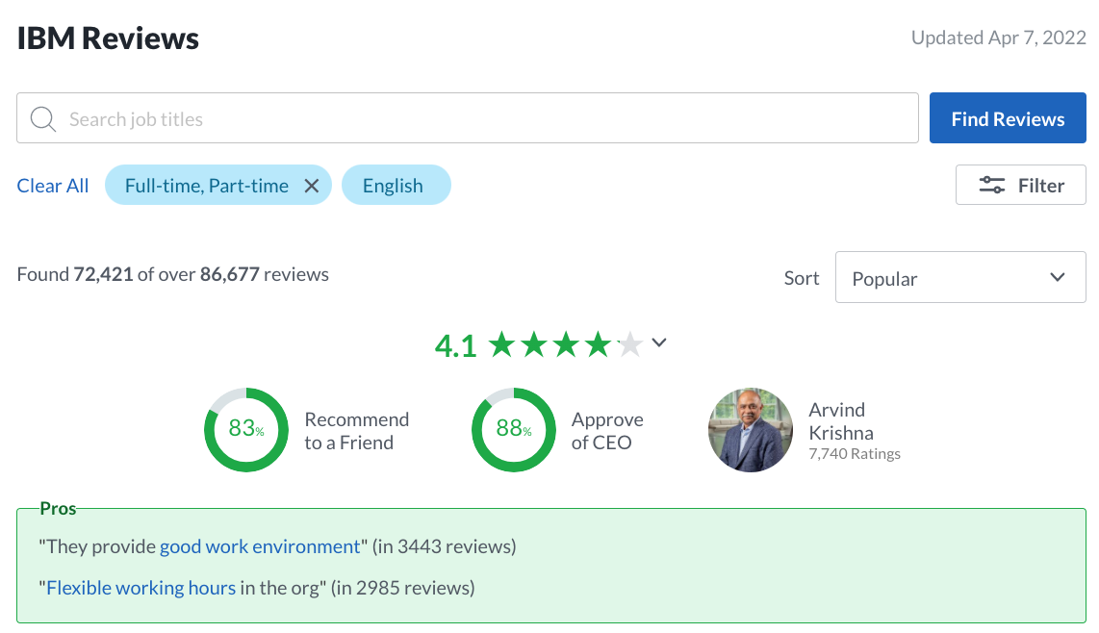This screenshot has width=1099, height=633.
Task: Click the Found 72,421 reviews count text
Action: 172,274
